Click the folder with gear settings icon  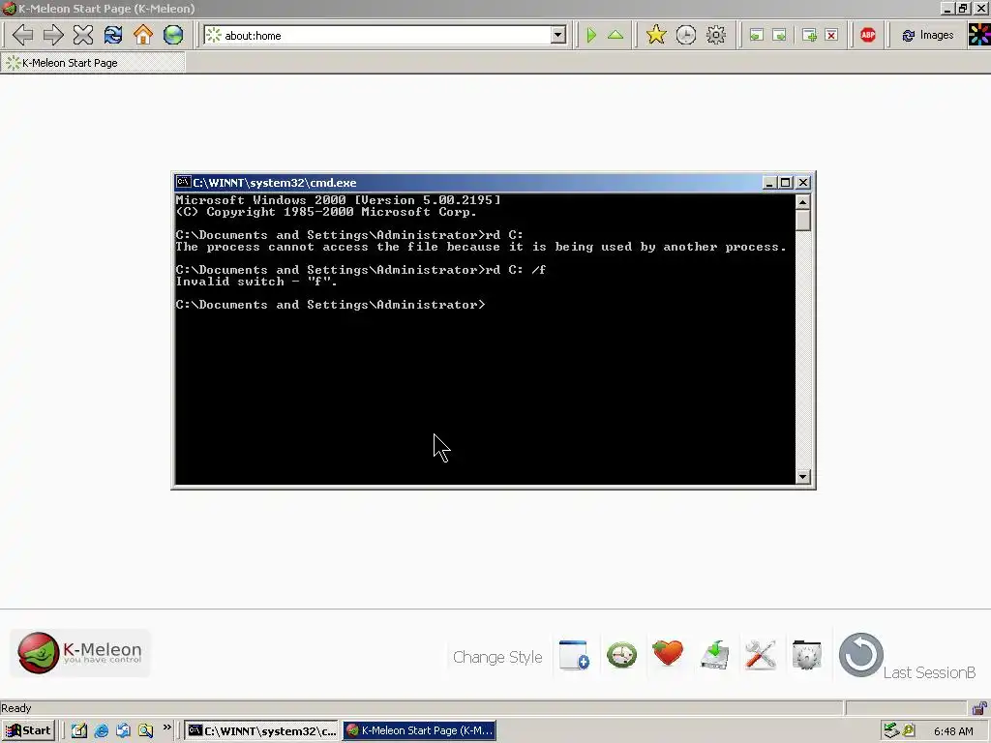(806, 655)
